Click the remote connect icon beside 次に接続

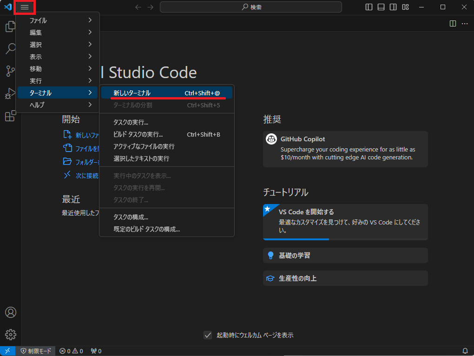pyautogui.click(x=67, y=175)
